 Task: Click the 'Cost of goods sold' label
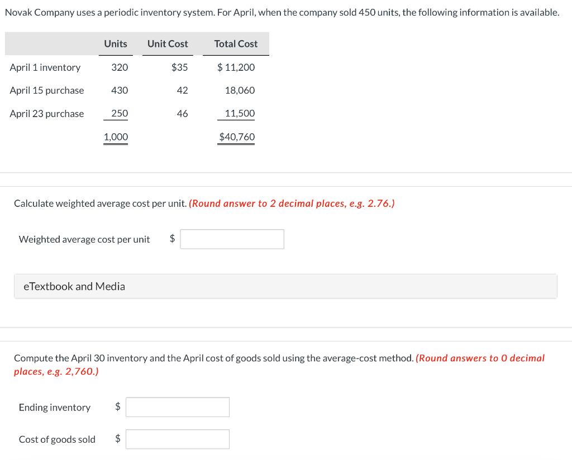[57, 439]
